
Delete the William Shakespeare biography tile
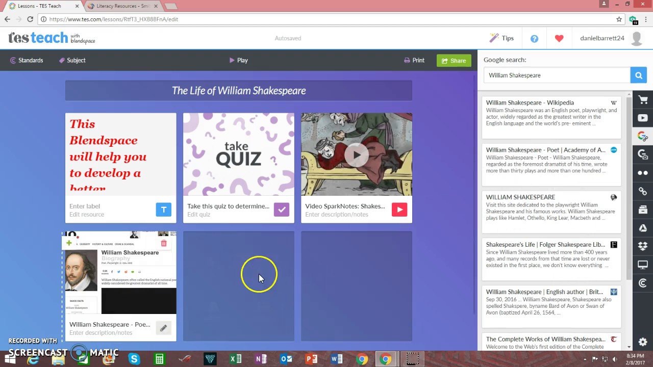164,243
